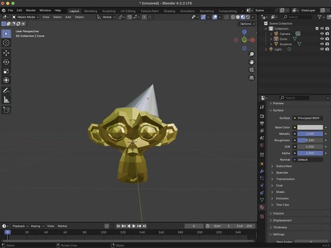Click the Normal Default field
331x248 pixels.
[308, 160]
